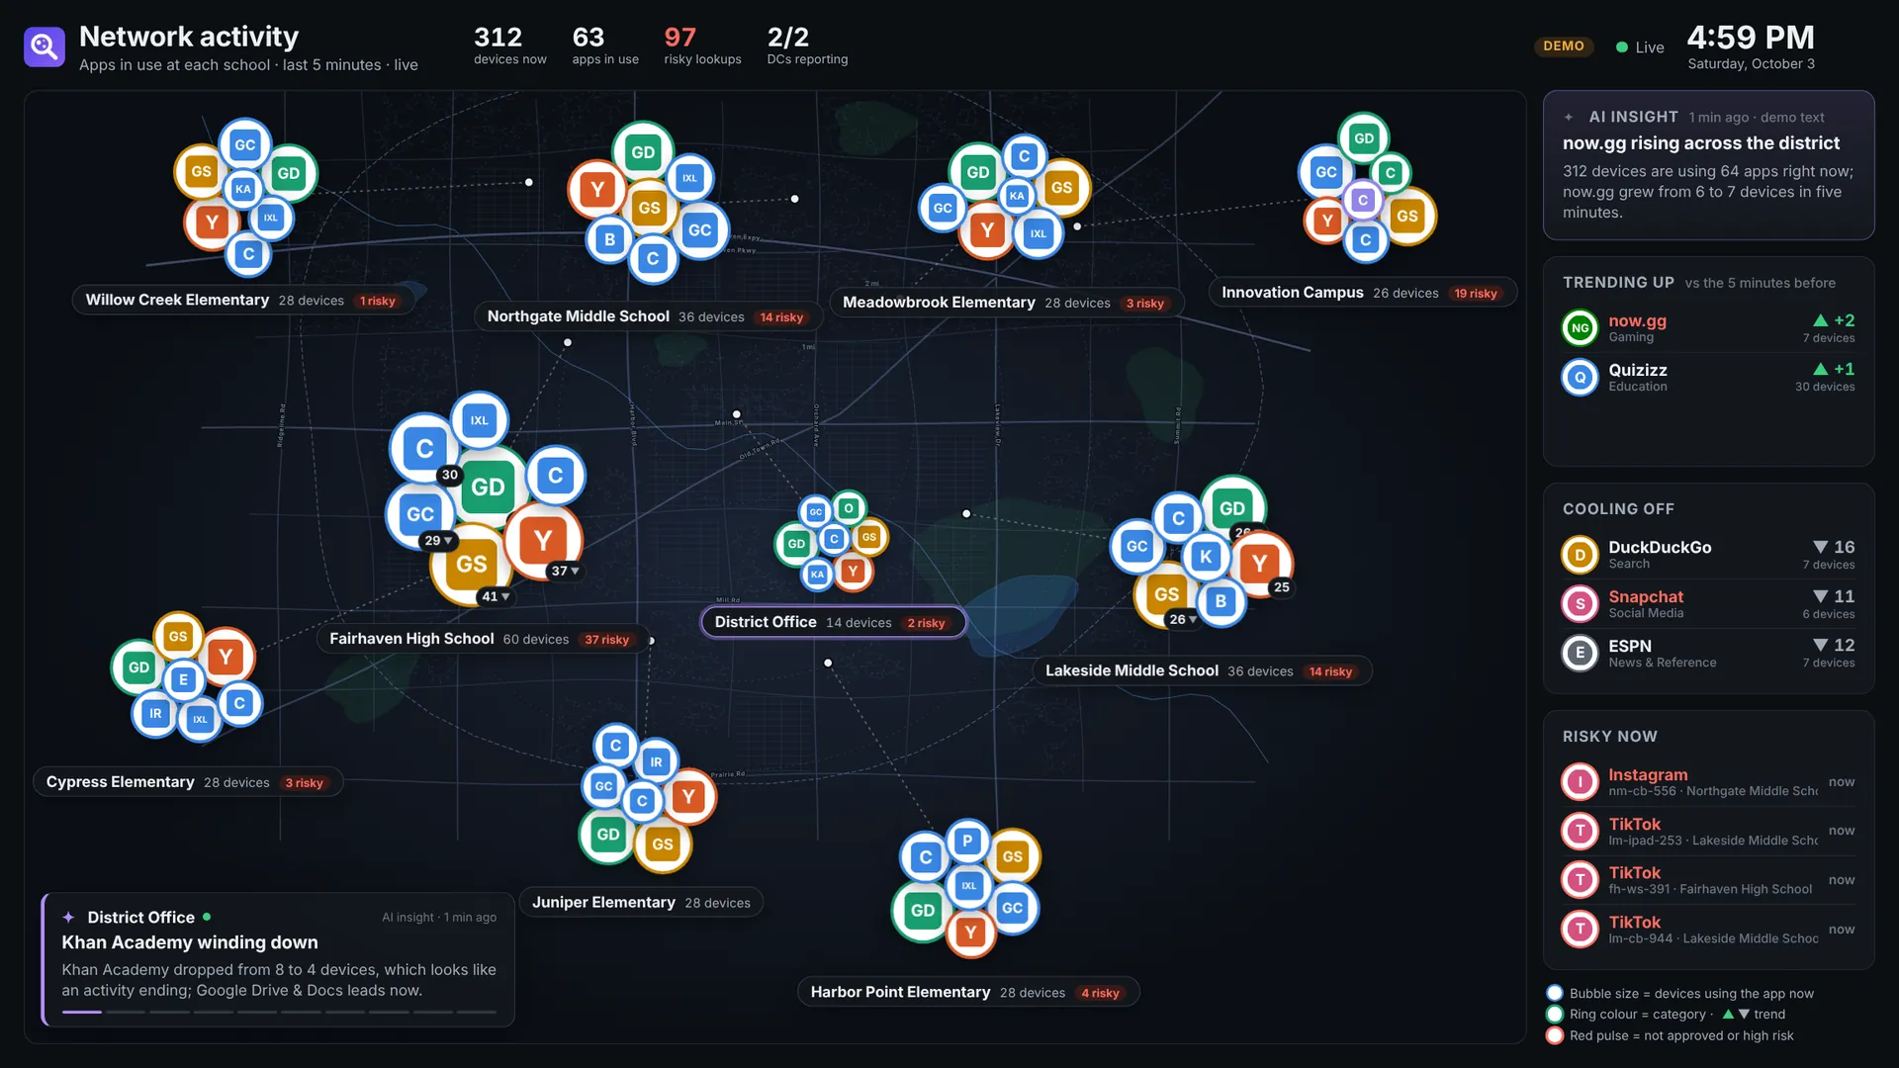Open the Fairhaven High School label
The image size is (1899, 1068).
coord(483,639)
